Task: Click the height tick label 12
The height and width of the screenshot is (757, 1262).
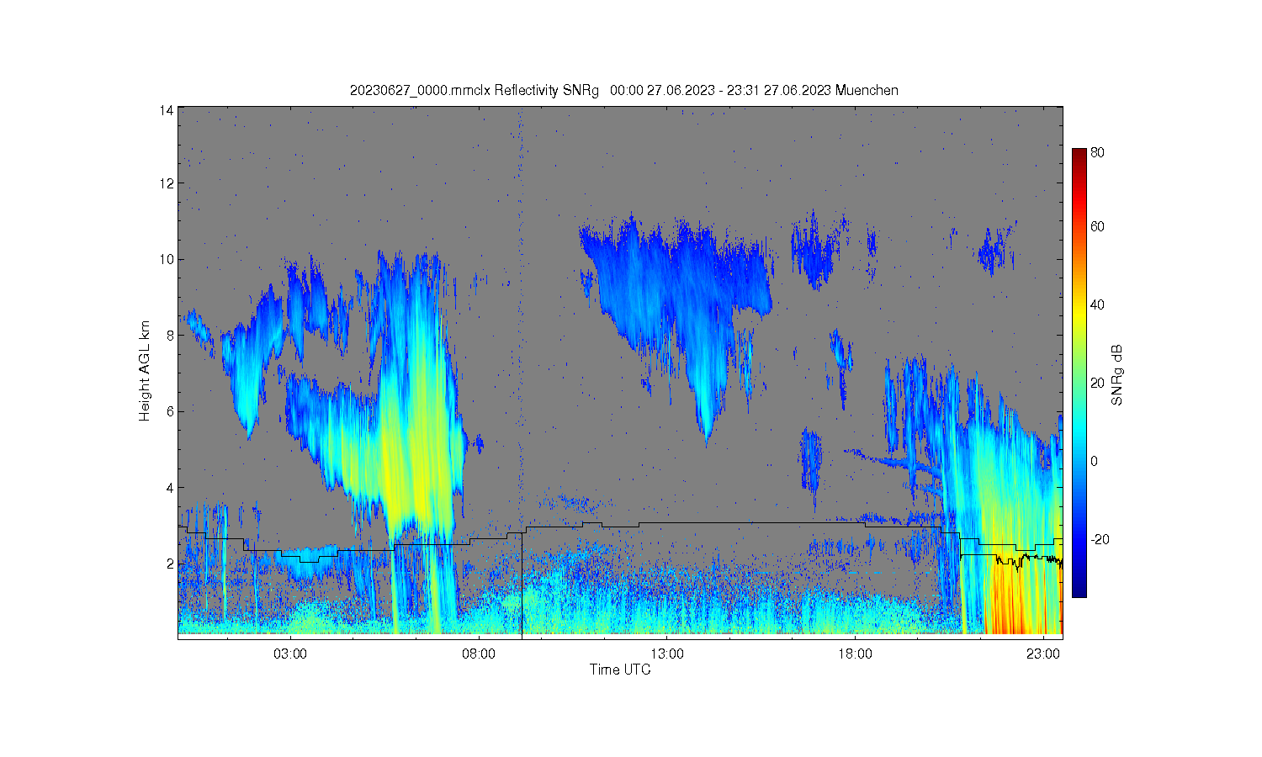Action: pos(167,183)
